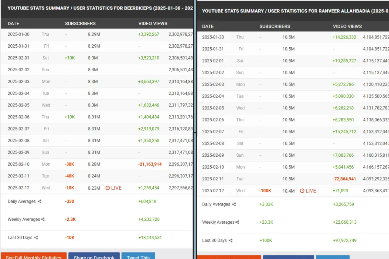Click +6,282,218 views in Ranveer table

[343, 108]
